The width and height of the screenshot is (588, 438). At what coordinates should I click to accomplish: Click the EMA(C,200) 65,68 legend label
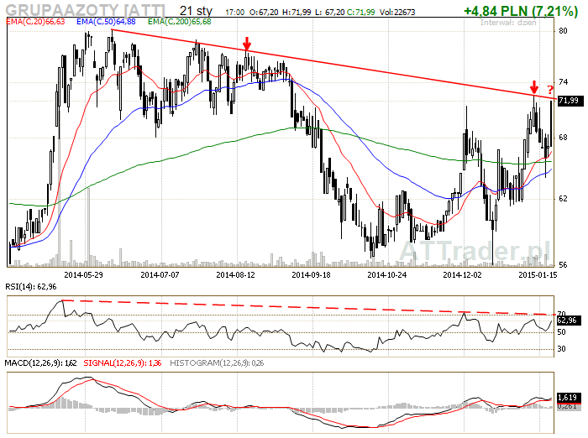coord(179,21)
